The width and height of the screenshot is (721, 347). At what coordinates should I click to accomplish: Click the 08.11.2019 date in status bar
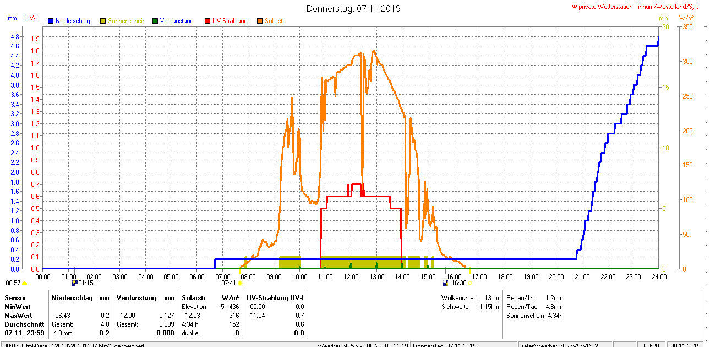[x=685, y=345]
